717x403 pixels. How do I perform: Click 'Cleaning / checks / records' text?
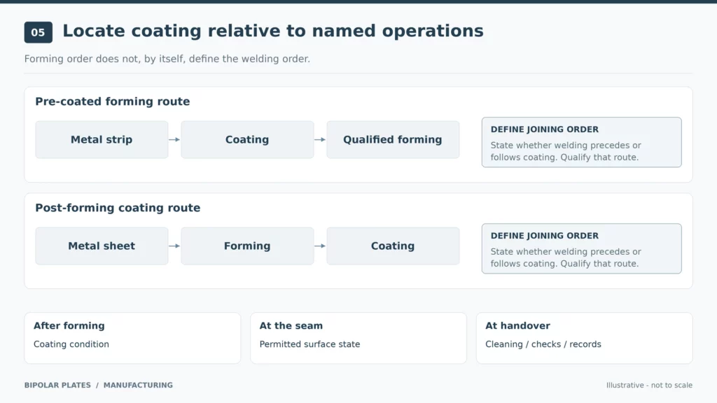pyautogui.click(x=543, y=344)
